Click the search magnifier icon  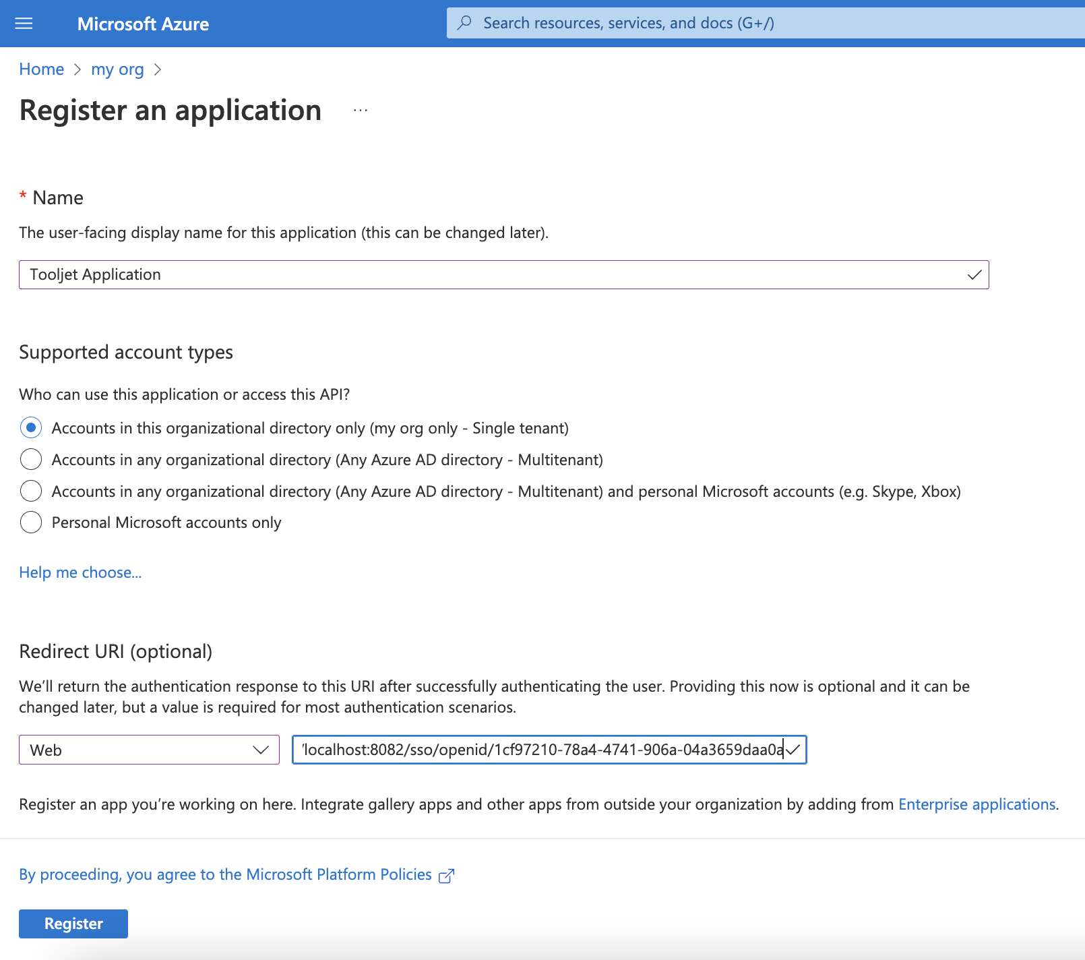pyautogui.click(x=464, y=23)
